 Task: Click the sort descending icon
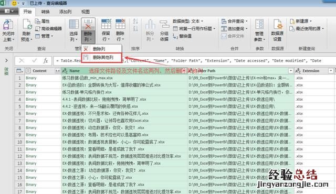click(x=135, y=28)
